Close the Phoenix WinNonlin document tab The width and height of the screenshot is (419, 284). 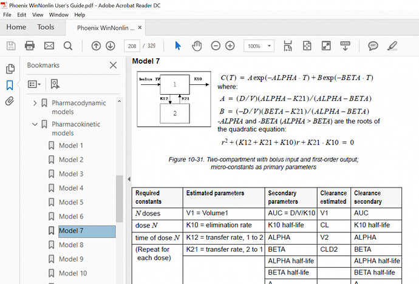[140, 27]
